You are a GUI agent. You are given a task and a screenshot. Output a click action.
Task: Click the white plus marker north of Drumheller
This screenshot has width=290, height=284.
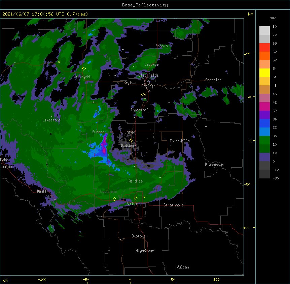tap(206, 126)
